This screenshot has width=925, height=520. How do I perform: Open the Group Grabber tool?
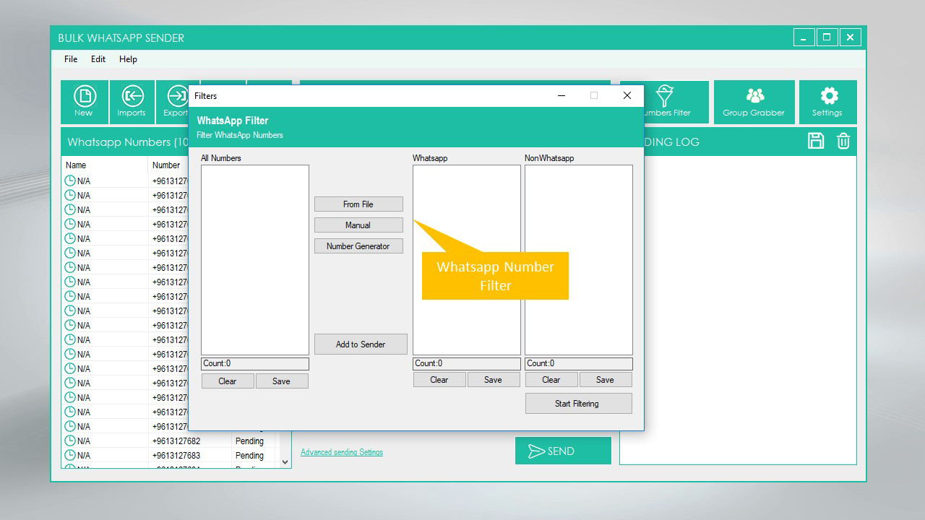(754, 102)
